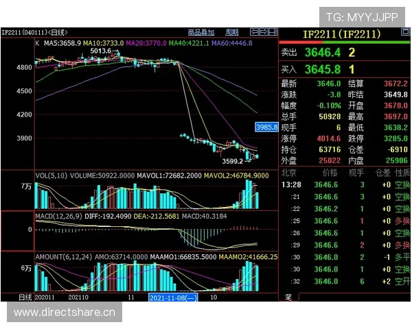
Task: Click the MA40:4221.1 indicator label
Action: 189,43
